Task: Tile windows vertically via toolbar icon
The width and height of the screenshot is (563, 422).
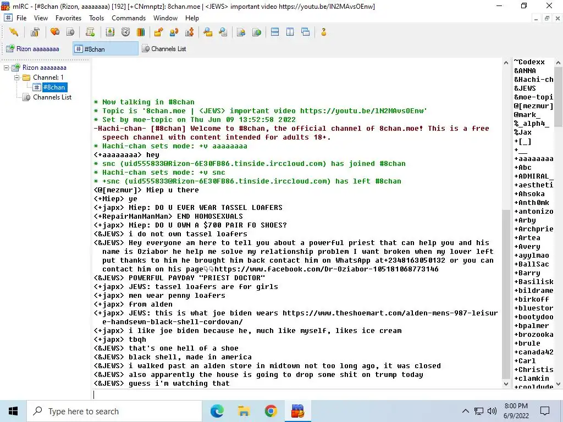Action: coord(290,32)
